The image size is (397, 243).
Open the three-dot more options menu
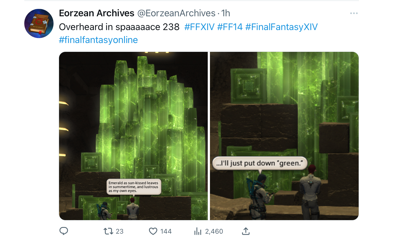pyautogui.click(x=354, y=13)
